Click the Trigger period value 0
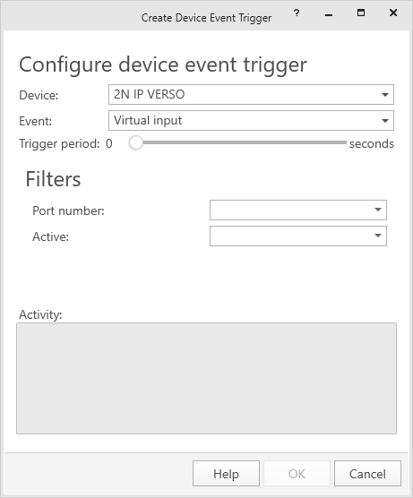This screenshot has width=413, height=498. [109, 144]
